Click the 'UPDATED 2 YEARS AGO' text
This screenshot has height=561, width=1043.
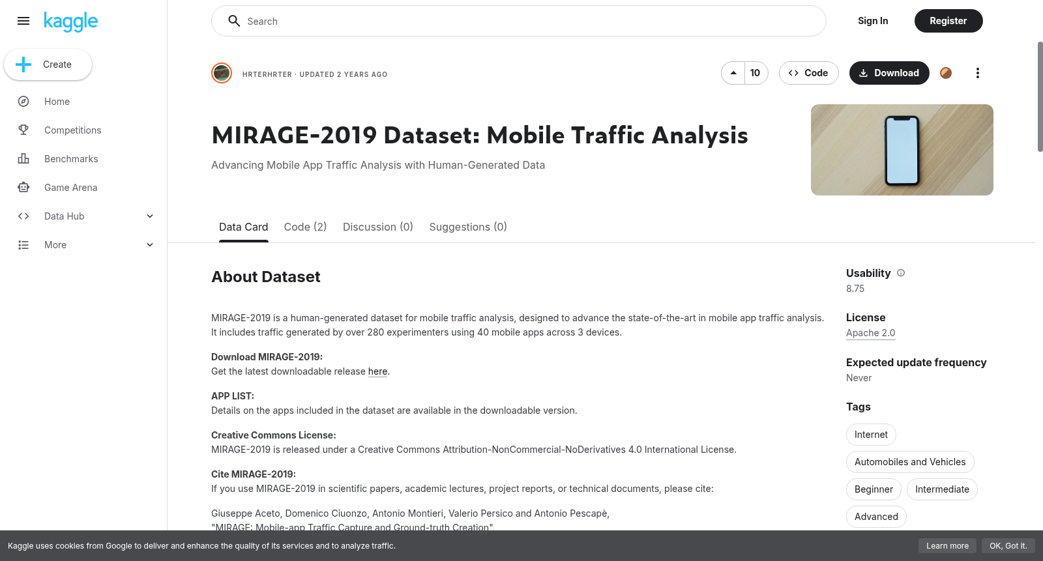pyautogui.click(x=344, y=74)
